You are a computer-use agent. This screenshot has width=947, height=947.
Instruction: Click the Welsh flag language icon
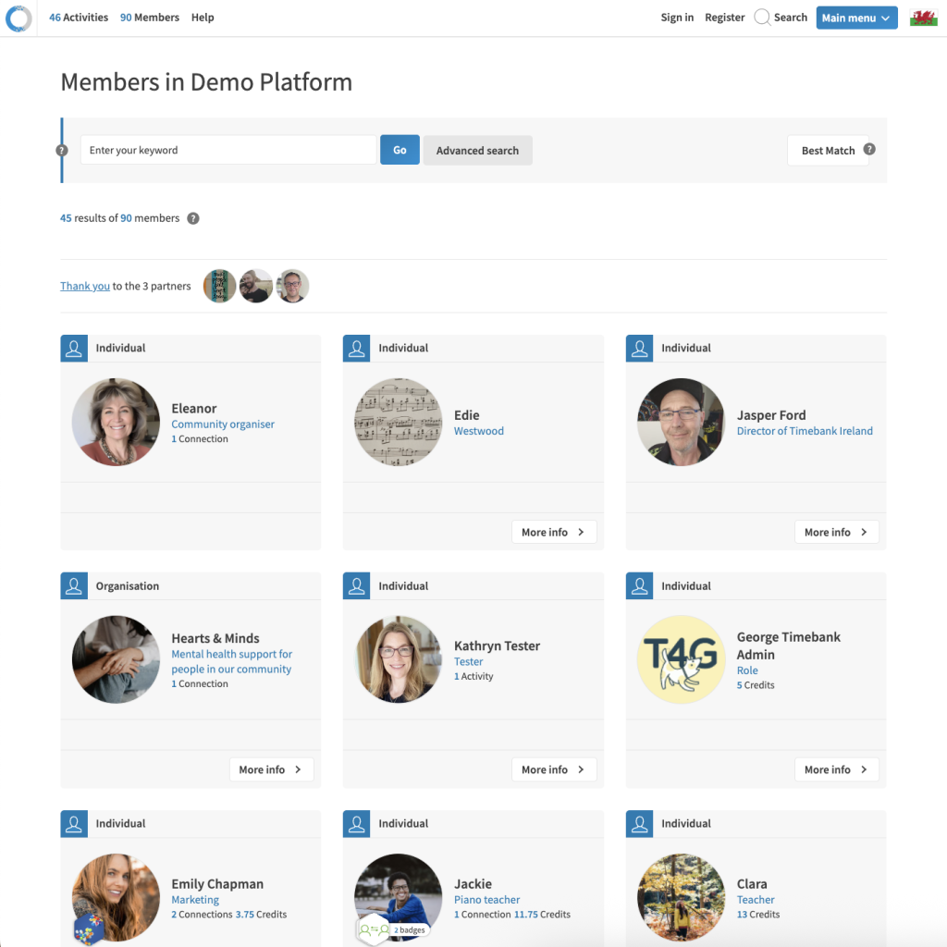pos(923,18)
